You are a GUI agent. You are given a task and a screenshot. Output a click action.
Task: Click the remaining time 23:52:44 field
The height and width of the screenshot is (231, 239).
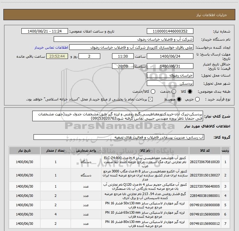point(57,56)
